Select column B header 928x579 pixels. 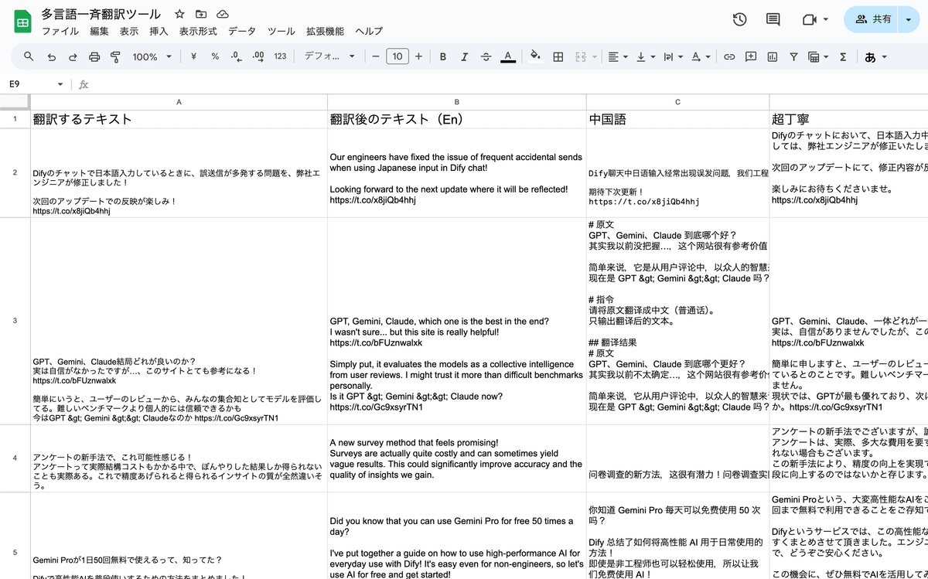coord(457,102)
